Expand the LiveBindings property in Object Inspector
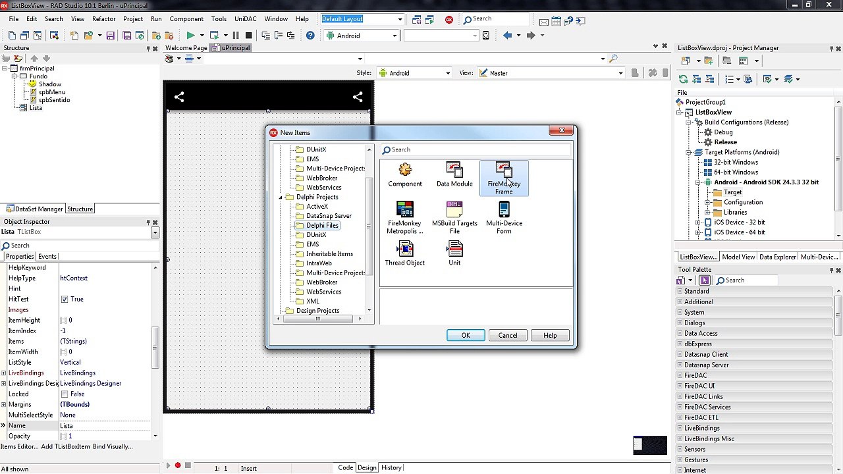 (x=4, y=373)
